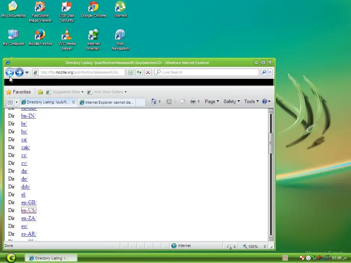Click Add to Favorites Bar star icon

click(40, 92)
